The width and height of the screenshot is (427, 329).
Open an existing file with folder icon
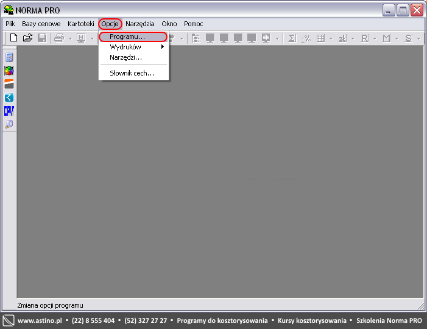[x=27, y=38]
